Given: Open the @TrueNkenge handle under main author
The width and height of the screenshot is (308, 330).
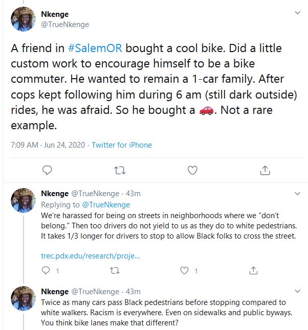Looking at the screenshot, I should (x=65, y=25).
